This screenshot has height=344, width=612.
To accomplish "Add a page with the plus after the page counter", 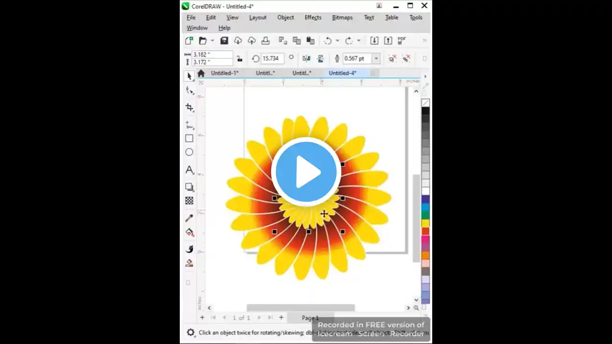I will 281,318.
